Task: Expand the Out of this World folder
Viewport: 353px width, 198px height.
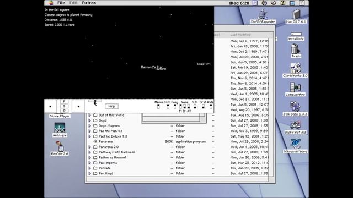Action: [x=89, y=115]
